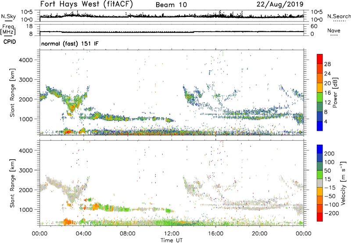This screenshot has height=243, width=351.
Task: Select 'normal (fast) 151 IF' text
Action: tap(70, 43)
